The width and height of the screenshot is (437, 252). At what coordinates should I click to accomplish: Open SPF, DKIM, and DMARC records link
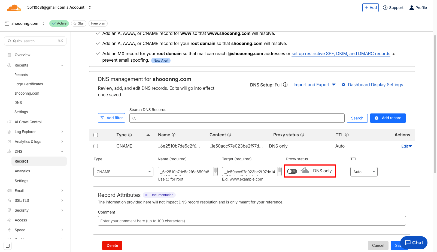tap(341, 54)
